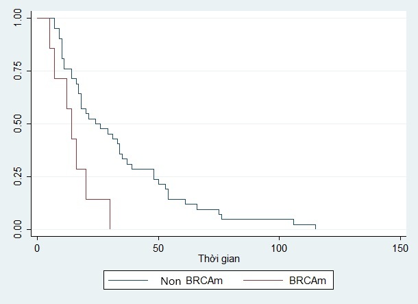The height and width of the screenshot is (304, 418).
Task: Click where the red BRCAm curve reaches zero
Action: point(110,229)
